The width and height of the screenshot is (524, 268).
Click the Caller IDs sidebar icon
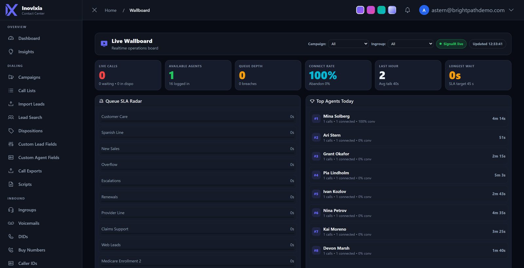[x=11, y=263]
